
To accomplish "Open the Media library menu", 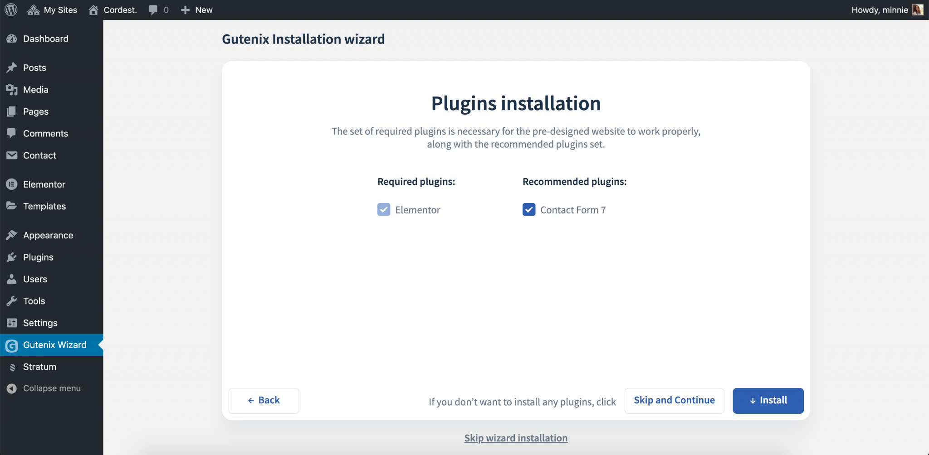I will point(52,90).
